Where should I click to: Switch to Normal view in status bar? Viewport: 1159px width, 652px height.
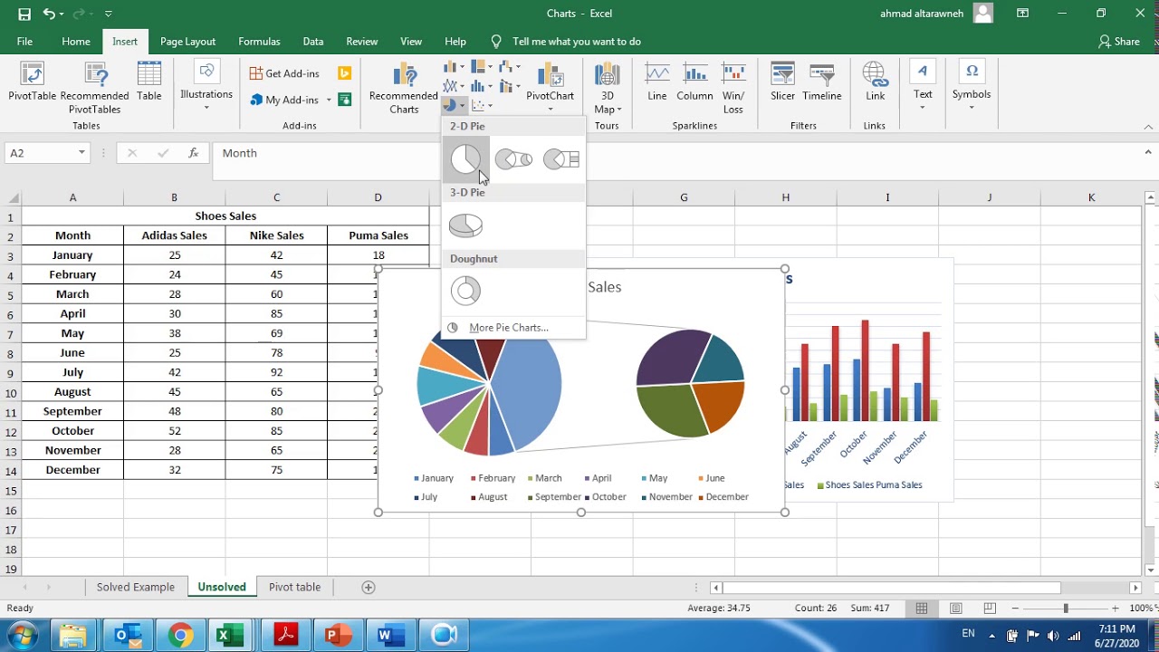coord(922,609)
